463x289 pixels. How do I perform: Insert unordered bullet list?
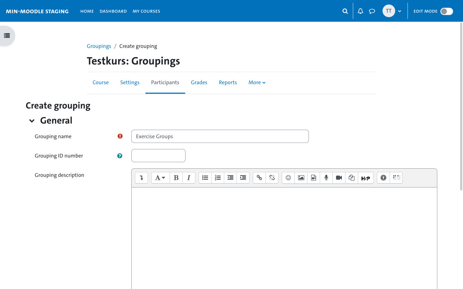(205, 178)
